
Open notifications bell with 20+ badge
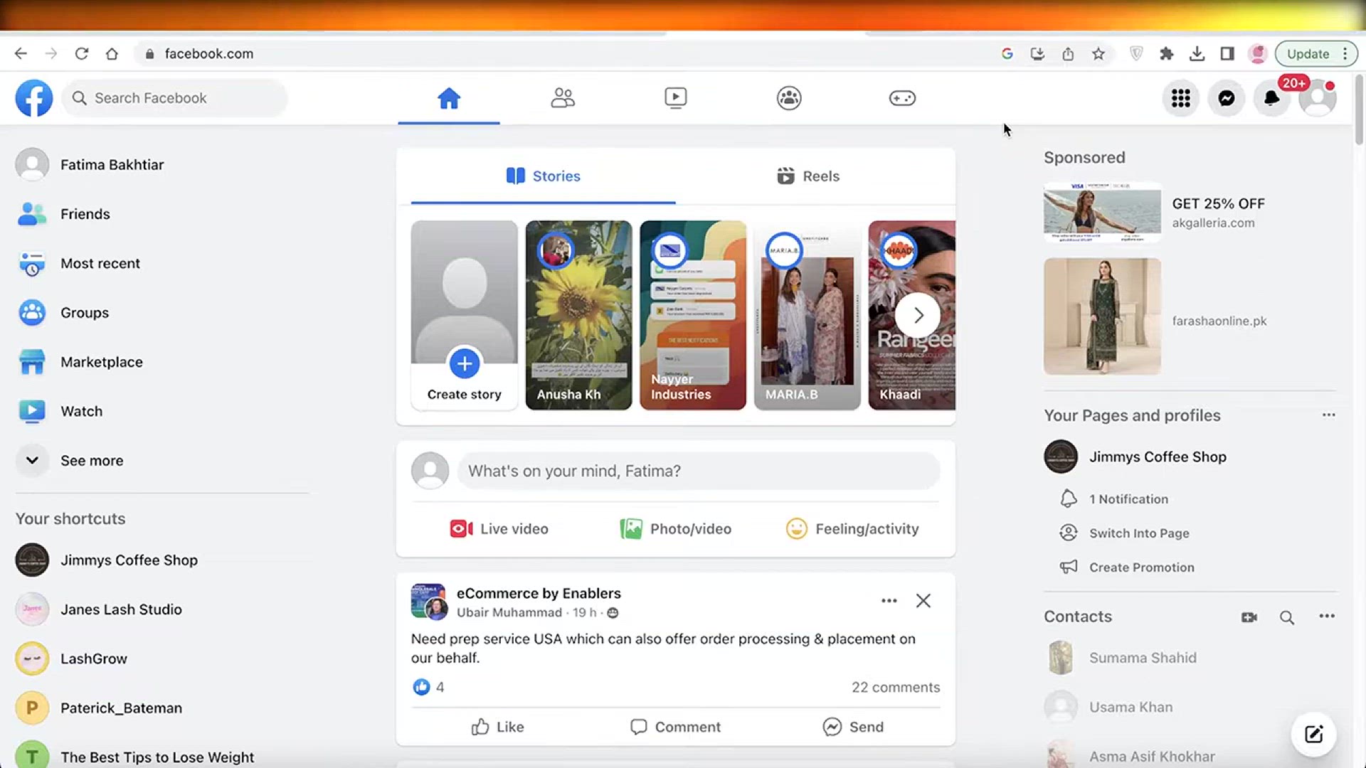[1272, 98]
